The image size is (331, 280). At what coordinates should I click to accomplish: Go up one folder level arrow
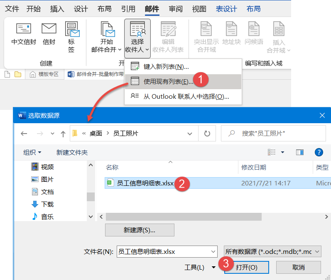click(63, 134)
